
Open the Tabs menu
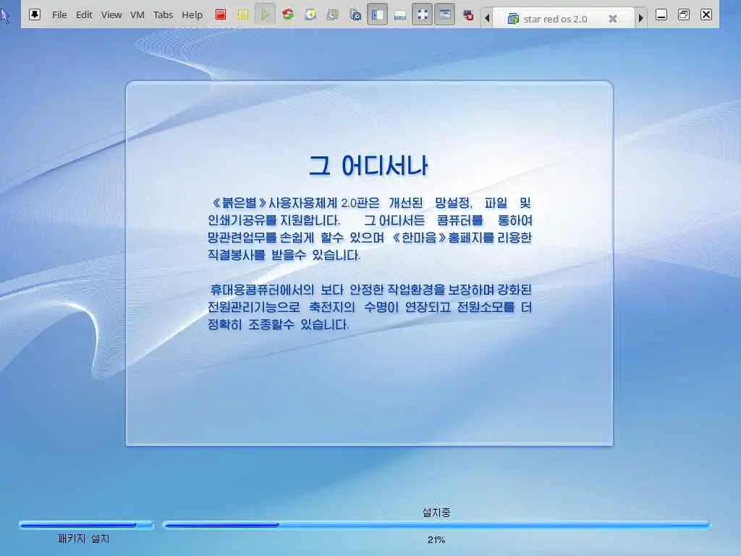163,14
